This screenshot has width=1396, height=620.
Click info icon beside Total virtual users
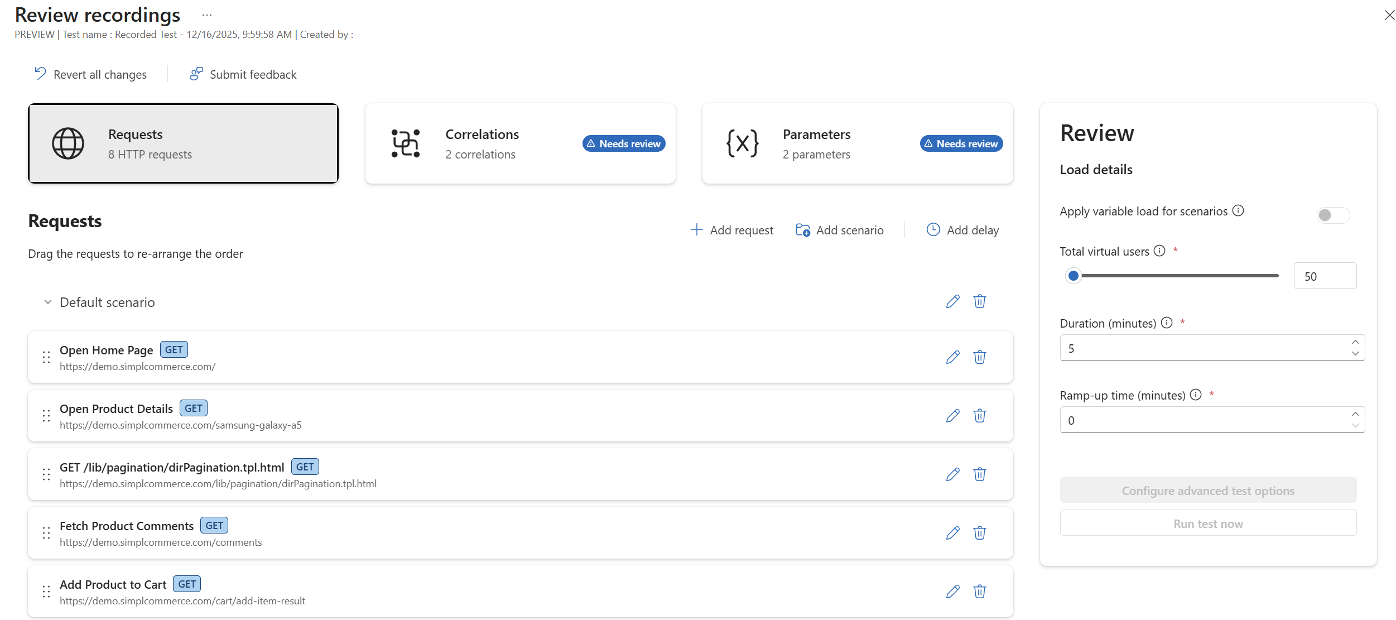1159,251
